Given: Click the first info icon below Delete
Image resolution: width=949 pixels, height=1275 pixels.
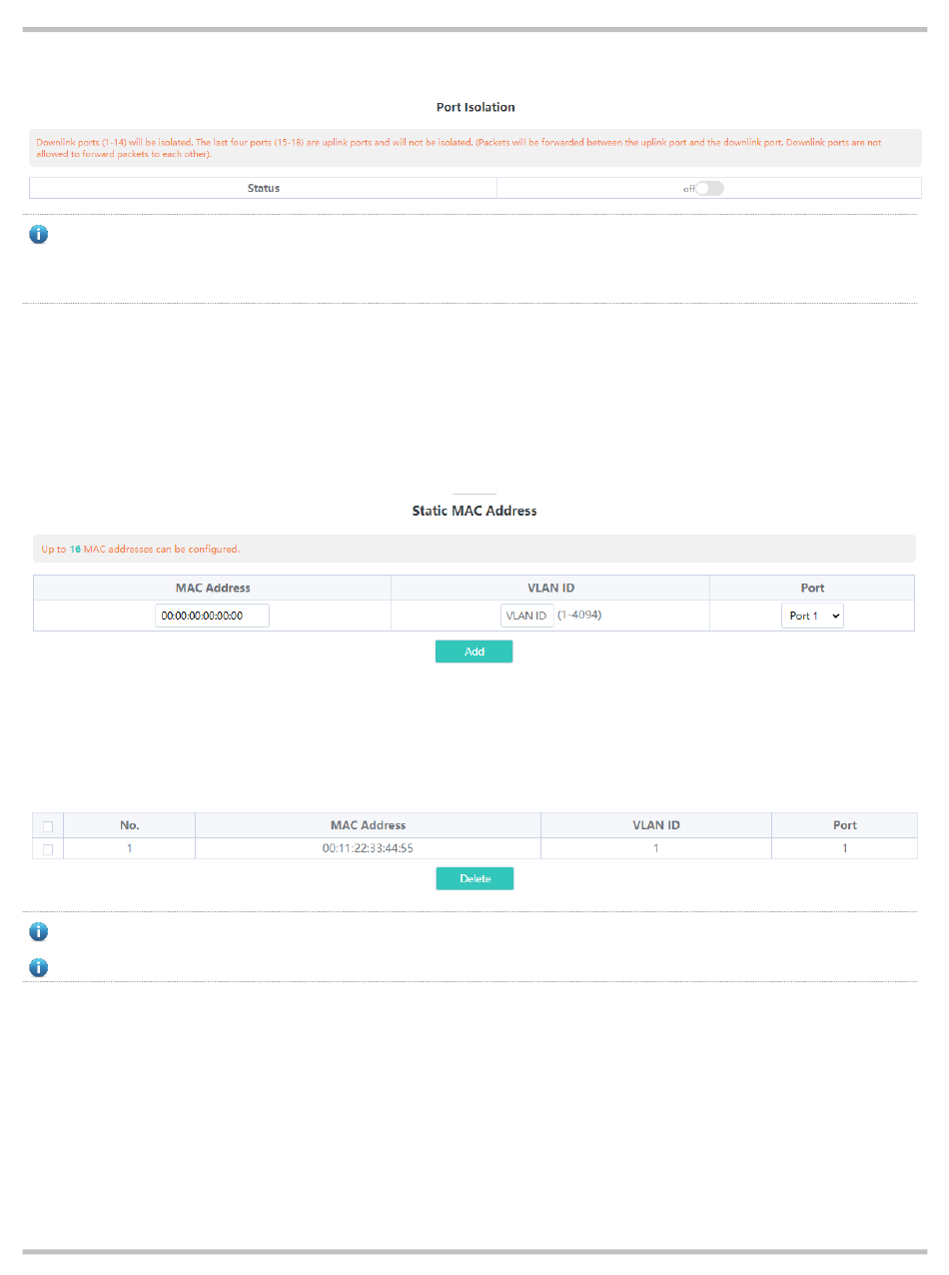Looking at the screenshot, I should [x=38, y=931].
